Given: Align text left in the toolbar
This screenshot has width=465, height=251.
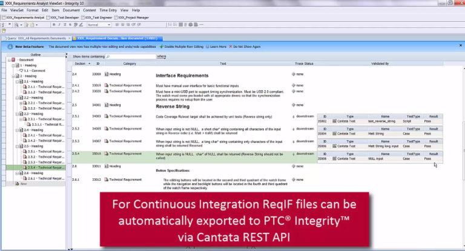Looking at the screenshot, I should 117,25.
